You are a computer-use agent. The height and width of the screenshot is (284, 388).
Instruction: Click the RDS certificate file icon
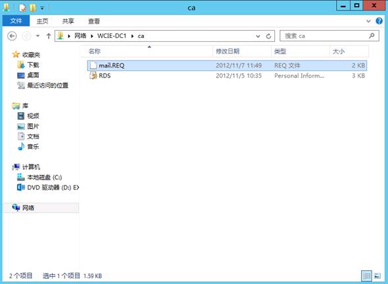coord(93,75)
